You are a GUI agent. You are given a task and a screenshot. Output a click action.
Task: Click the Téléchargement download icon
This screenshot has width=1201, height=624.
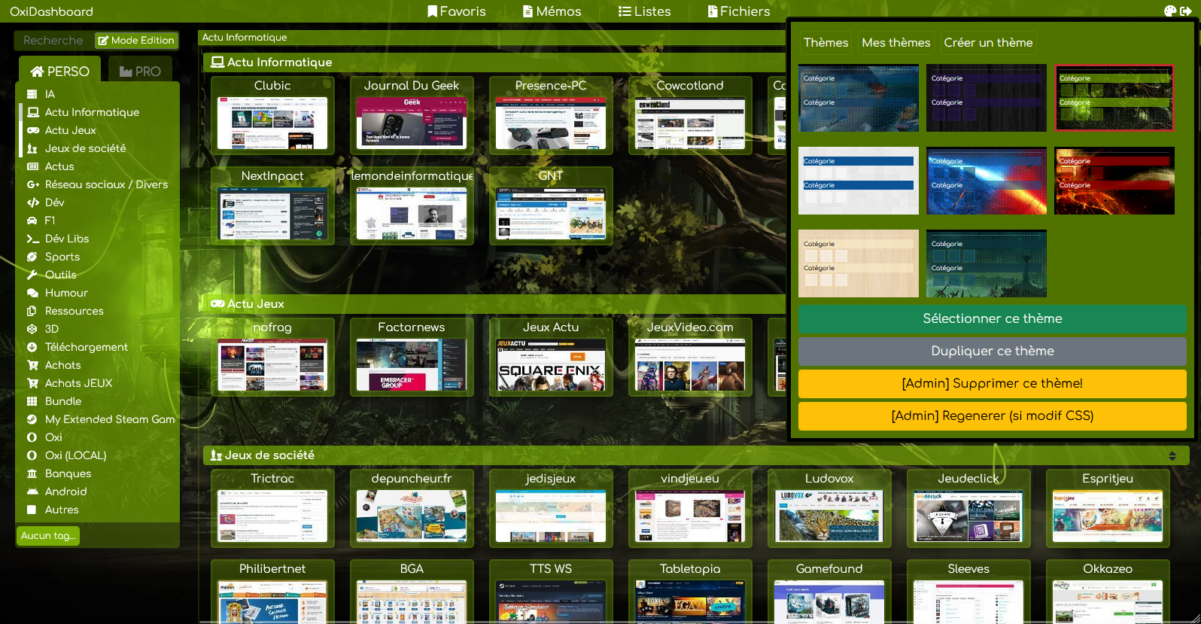click(32, 347)
